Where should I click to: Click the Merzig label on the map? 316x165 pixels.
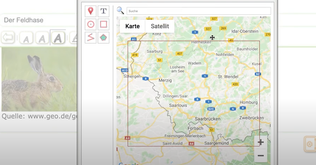pyautogui.click(x=165, y=80)
